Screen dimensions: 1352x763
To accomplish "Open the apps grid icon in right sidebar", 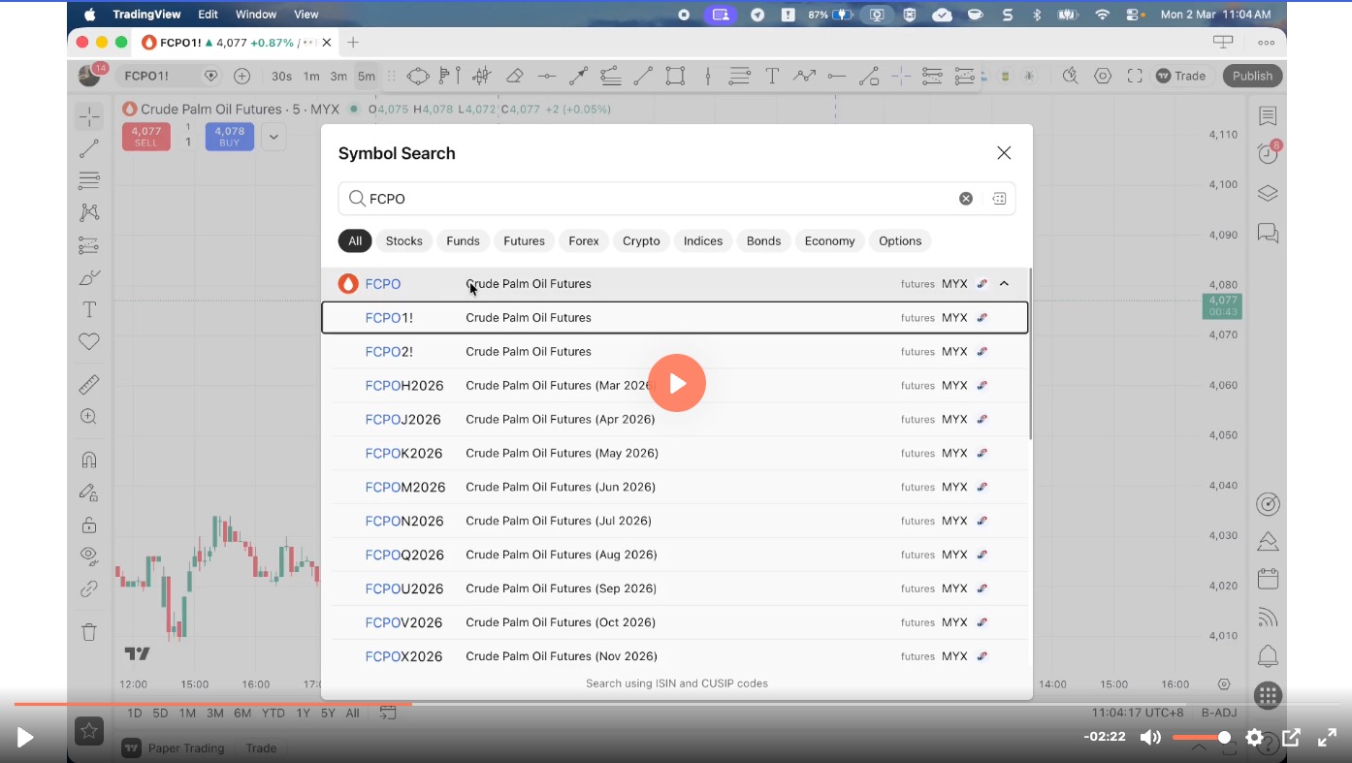I will [1268, 695].
